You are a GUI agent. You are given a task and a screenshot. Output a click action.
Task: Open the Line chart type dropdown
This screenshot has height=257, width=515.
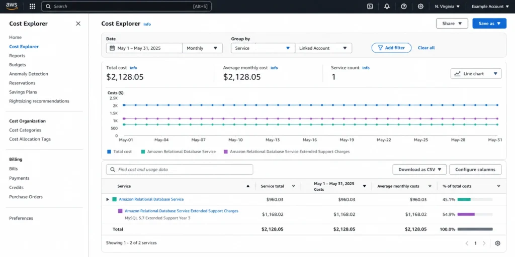click(476, 74)
